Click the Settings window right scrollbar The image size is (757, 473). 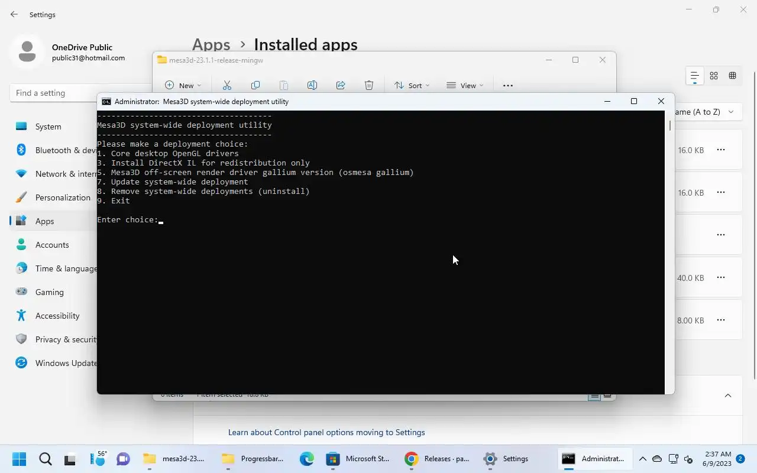755,225
